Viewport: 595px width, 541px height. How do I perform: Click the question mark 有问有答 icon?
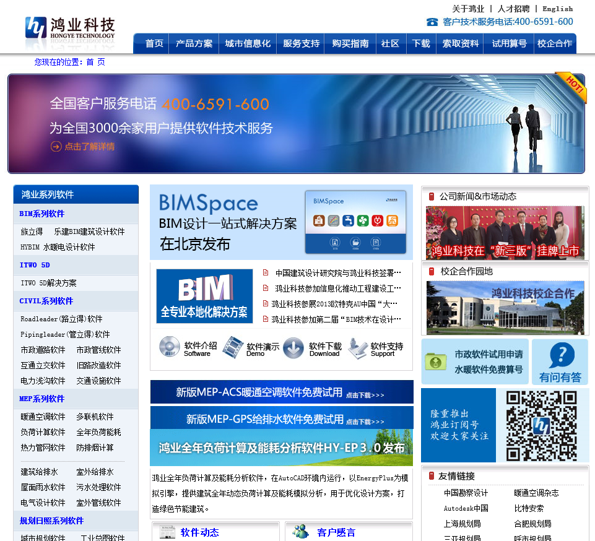click(562, 355)
